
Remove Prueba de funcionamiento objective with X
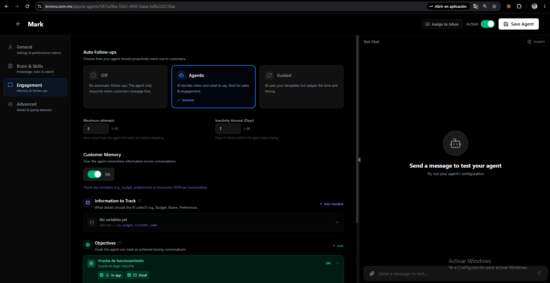pyautogui.click(x=338, y=263)
